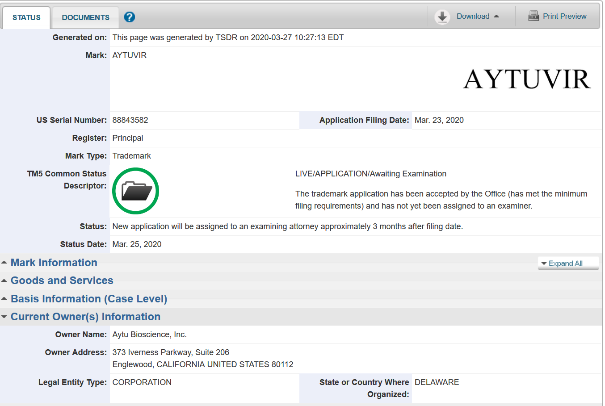Click the green TM5 open-folder status icon

pos(135,191)
